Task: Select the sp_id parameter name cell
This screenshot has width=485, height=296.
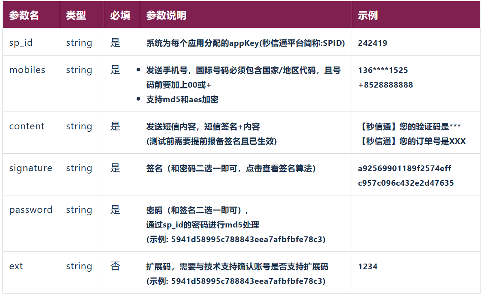Action: pyautogui.click(x=21, y=43)
